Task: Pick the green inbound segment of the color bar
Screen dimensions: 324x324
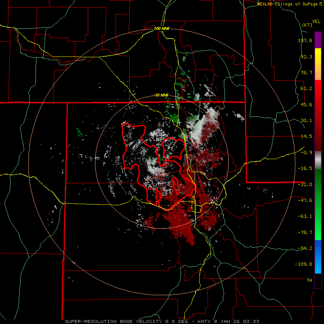Action: pyautogui.click(x=318, y=204)
